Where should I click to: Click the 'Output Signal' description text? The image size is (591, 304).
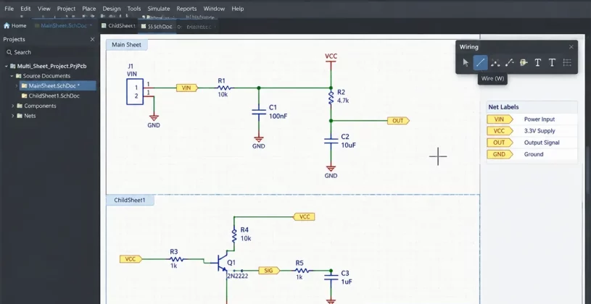(542, 143)
